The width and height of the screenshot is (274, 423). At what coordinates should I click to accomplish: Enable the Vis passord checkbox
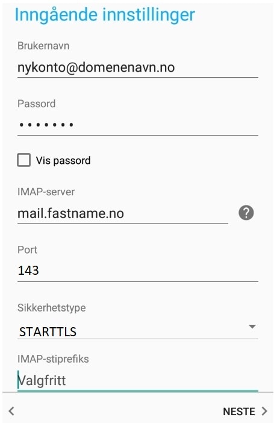point(23,160)
